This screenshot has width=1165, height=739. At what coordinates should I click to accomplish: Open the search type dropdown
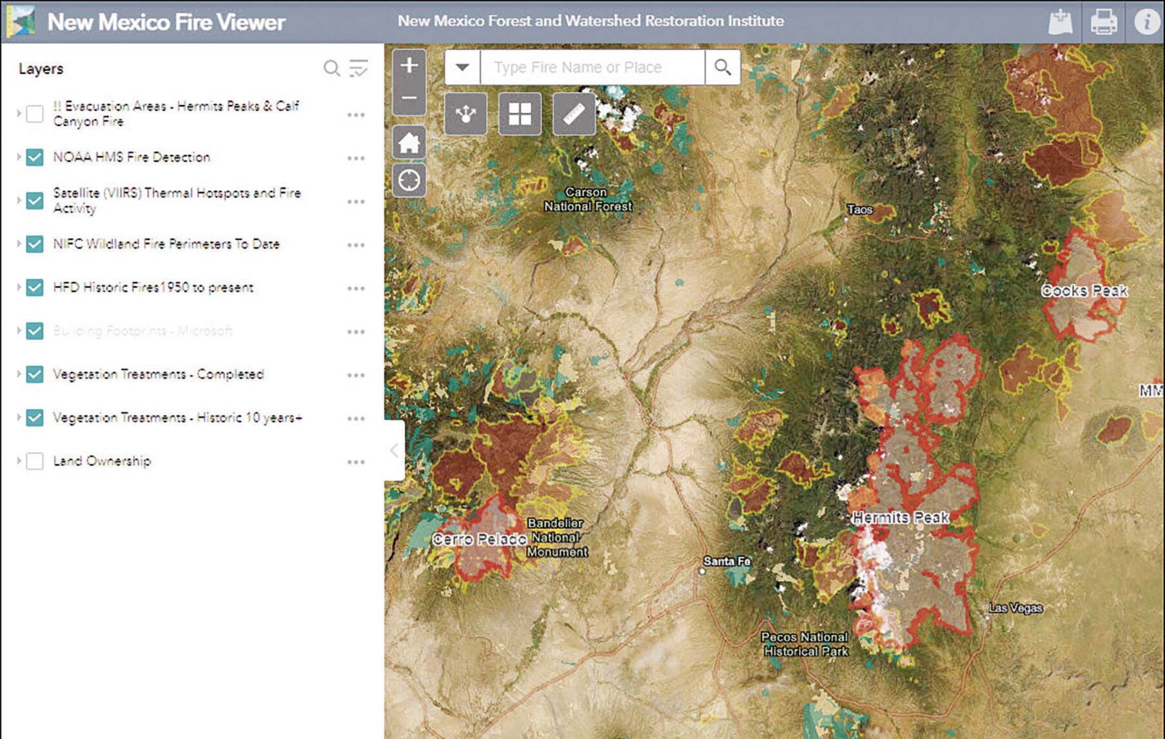click(462, 66)
